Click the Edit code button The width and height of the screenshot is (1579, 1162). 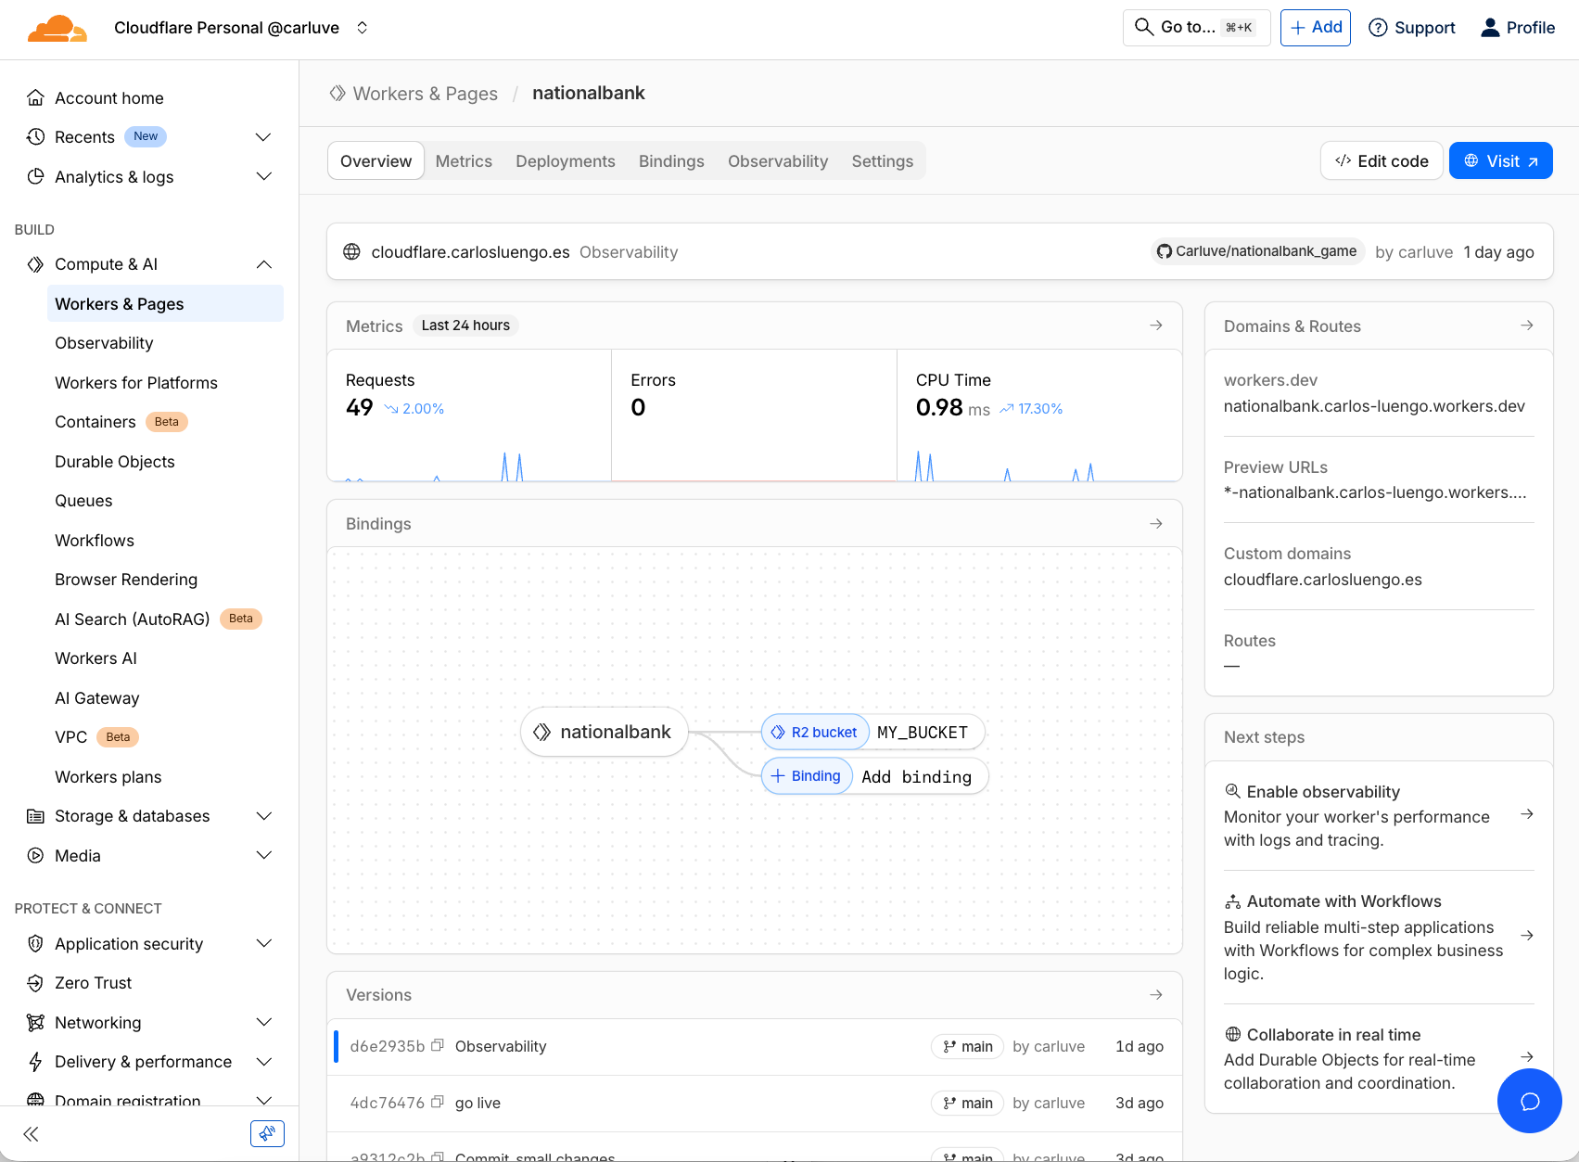1381,160
